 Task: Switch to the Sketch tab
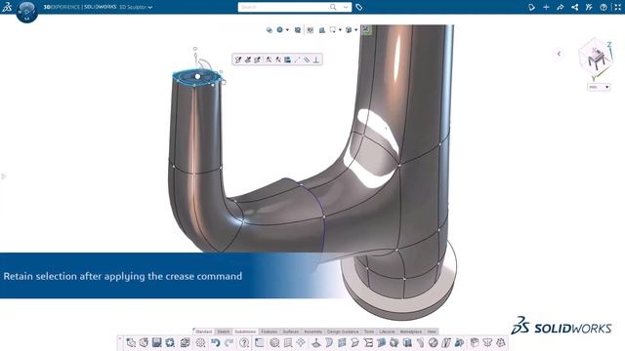pos(224,331)
